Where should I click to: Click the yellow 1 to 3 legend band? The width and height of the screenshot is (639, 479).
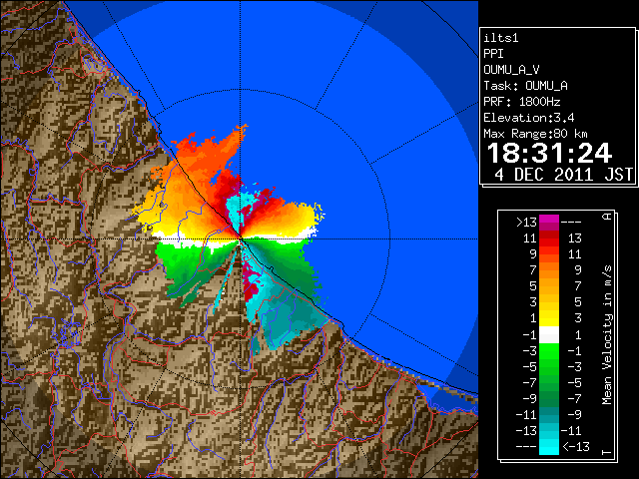pyautogui.click(x=549, y=318)
